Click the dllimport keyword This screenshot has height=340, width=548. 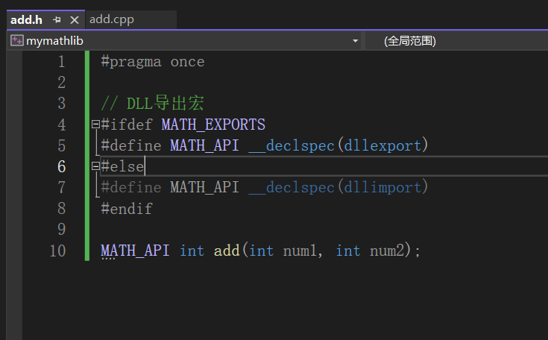click(x=382, y=188)
